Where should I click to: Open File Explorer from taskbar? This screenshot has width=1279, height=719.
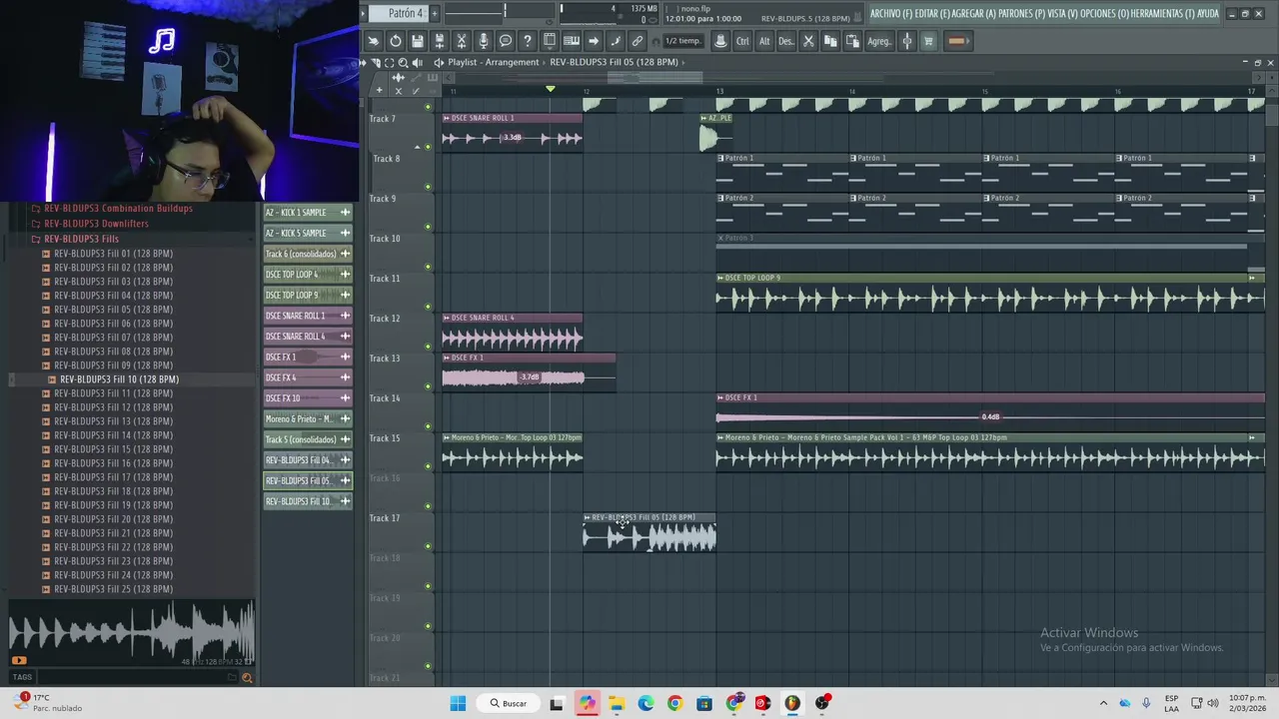[x=617, y=703]
